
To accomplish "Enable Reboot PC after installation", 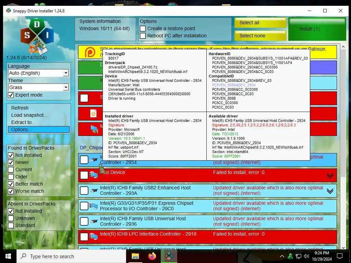I will tap(143, 36).
